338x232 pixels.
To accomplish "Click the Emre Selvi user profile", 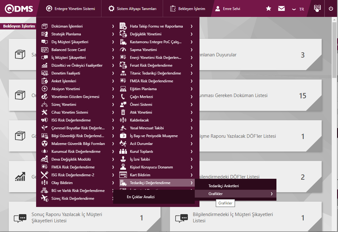I will (228, 9).
